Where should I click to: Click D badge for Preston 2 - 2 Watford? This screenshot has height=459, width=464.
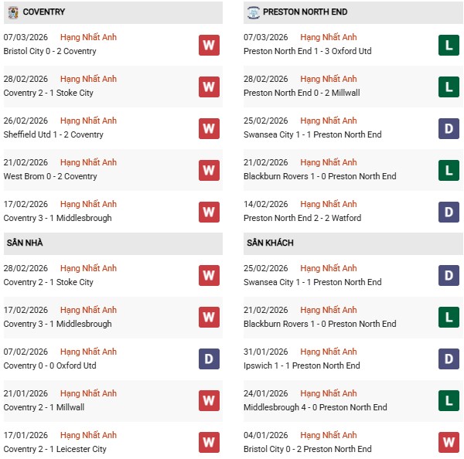[449, 212]
